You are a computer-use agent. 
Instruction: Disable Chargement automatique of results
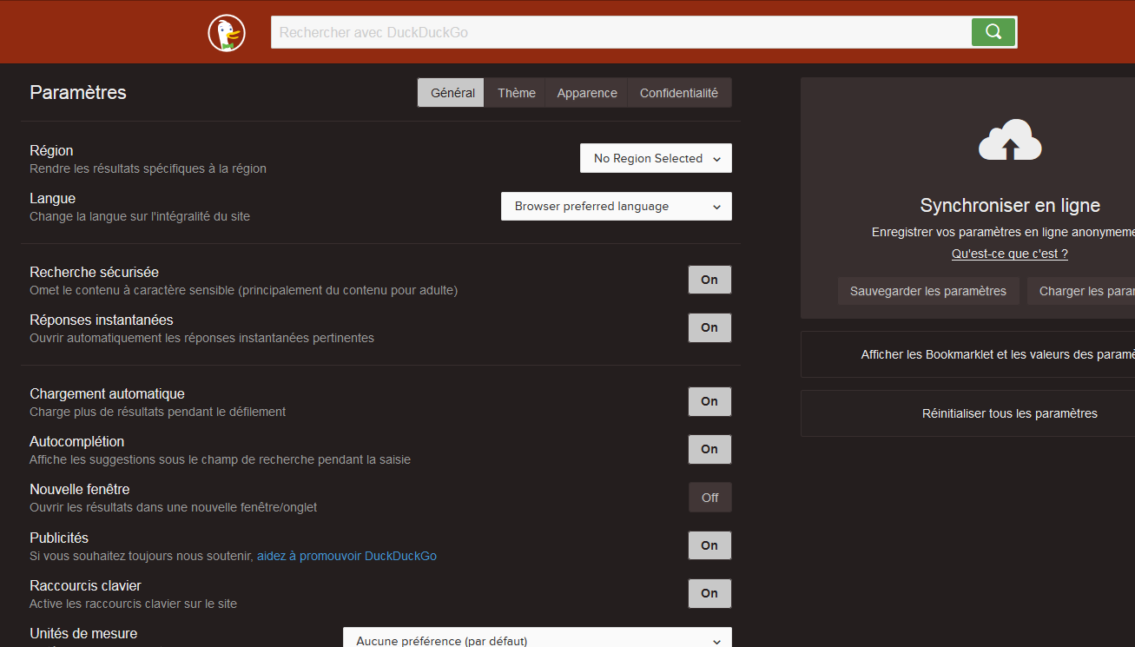(x=709, y=401)
